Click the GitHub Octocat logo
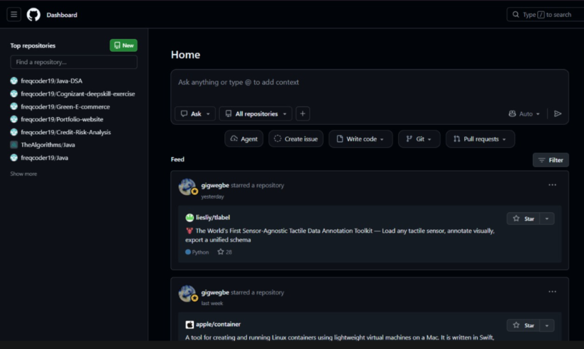 click(x=34, y=15)
